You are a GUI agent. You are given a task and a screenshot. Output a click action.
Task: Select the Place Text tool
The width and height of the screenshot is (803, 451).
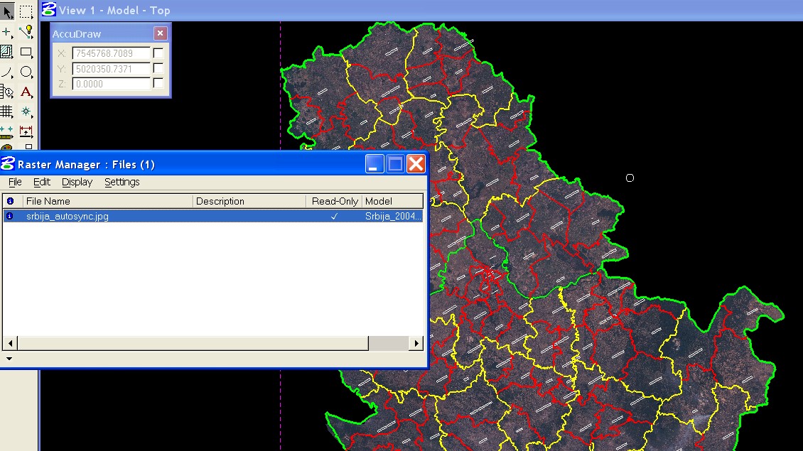[26, 92]
